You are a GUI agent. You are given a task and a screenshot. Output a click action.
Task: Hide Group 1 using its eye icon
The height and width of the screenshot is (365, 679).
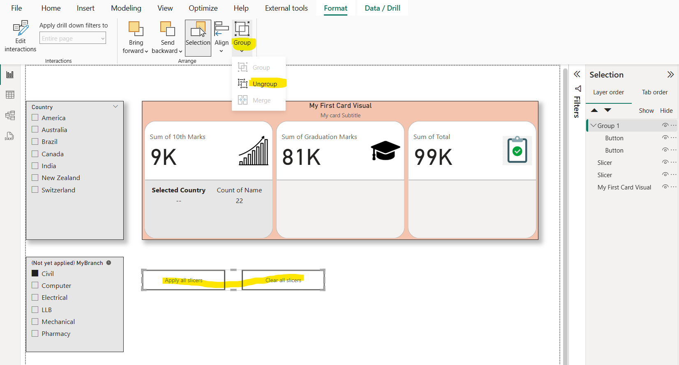[665, 125]
